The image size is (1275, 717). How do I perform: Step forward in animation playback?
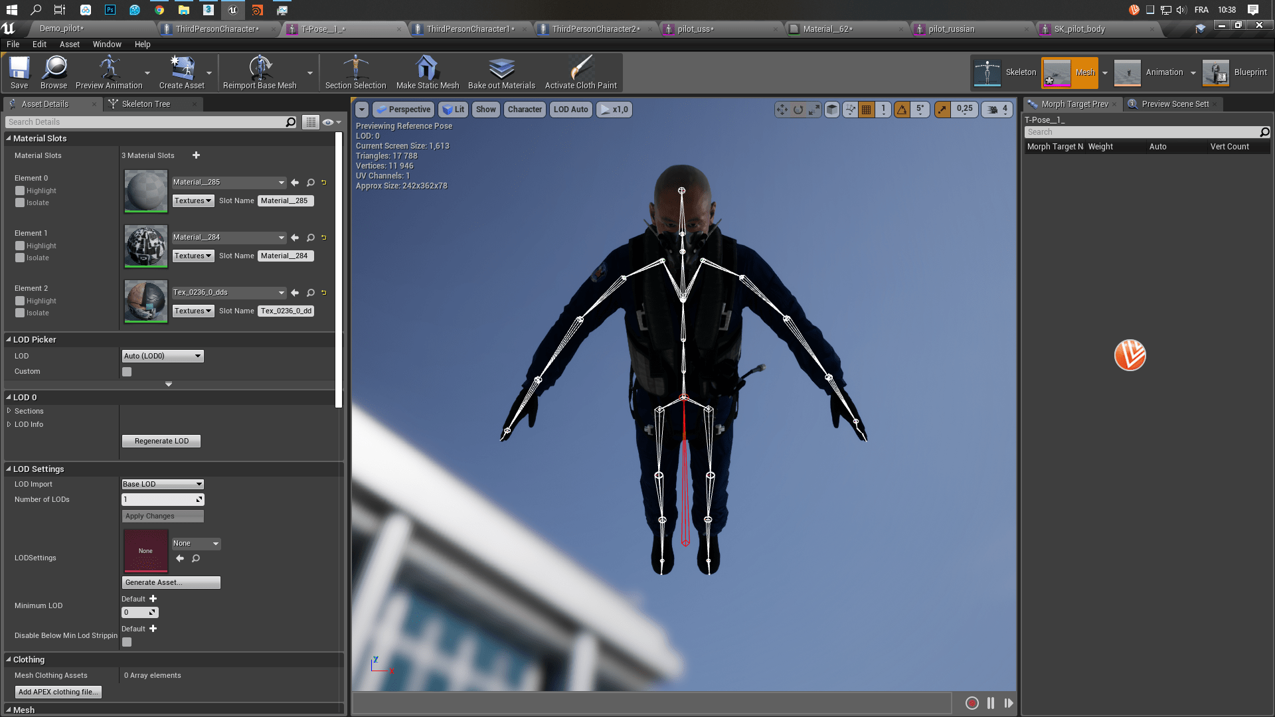pyautogui.click(x=1009, y=703)
